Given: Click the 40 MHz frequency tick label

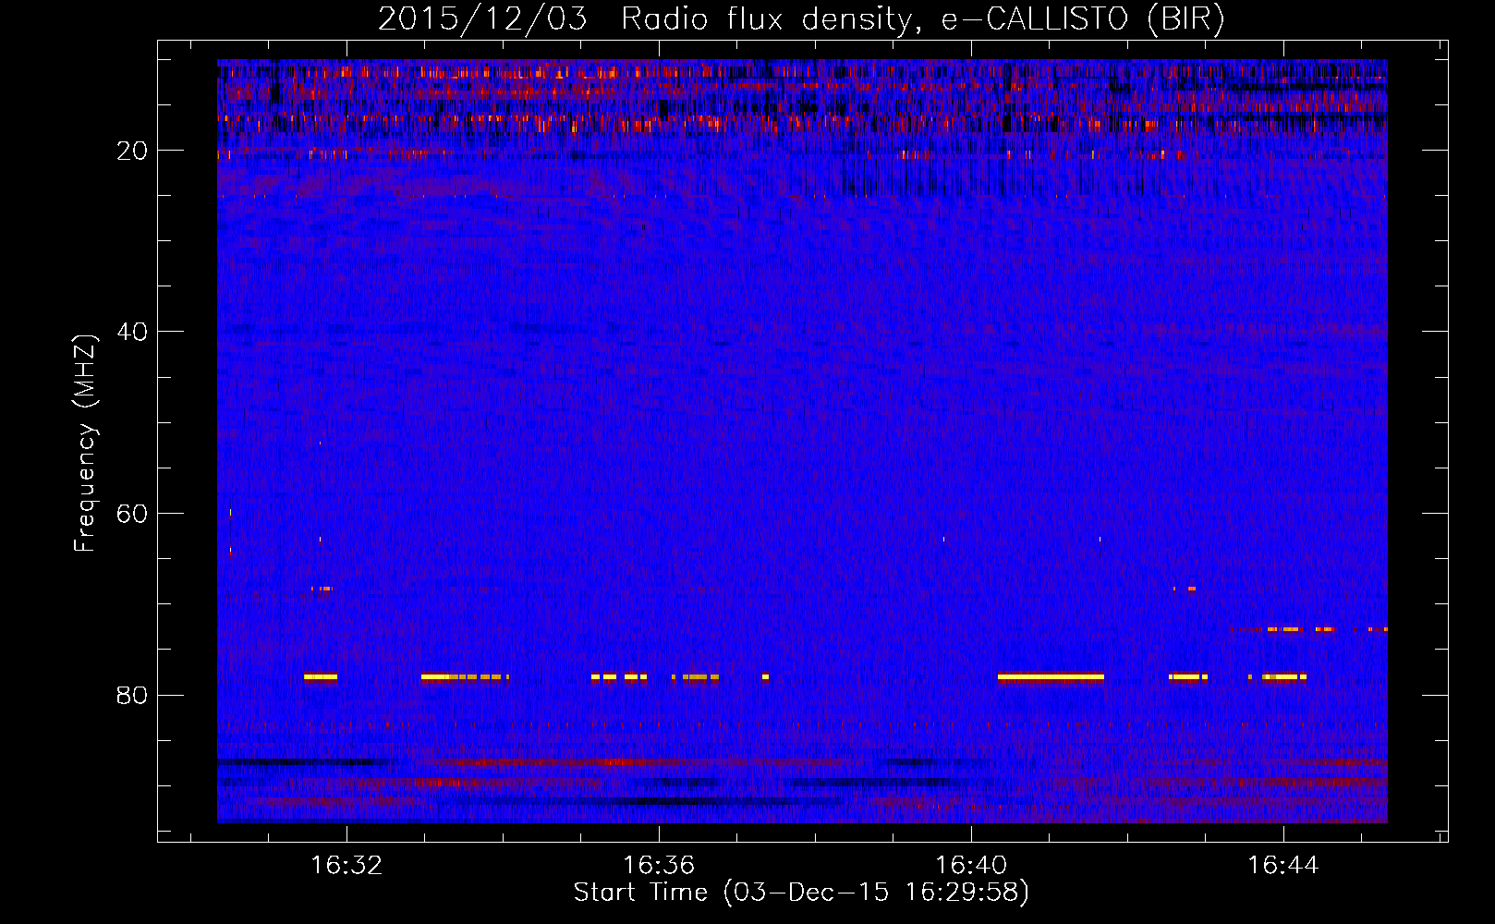Looking at the screenshot, I should (x=132, y=332).
